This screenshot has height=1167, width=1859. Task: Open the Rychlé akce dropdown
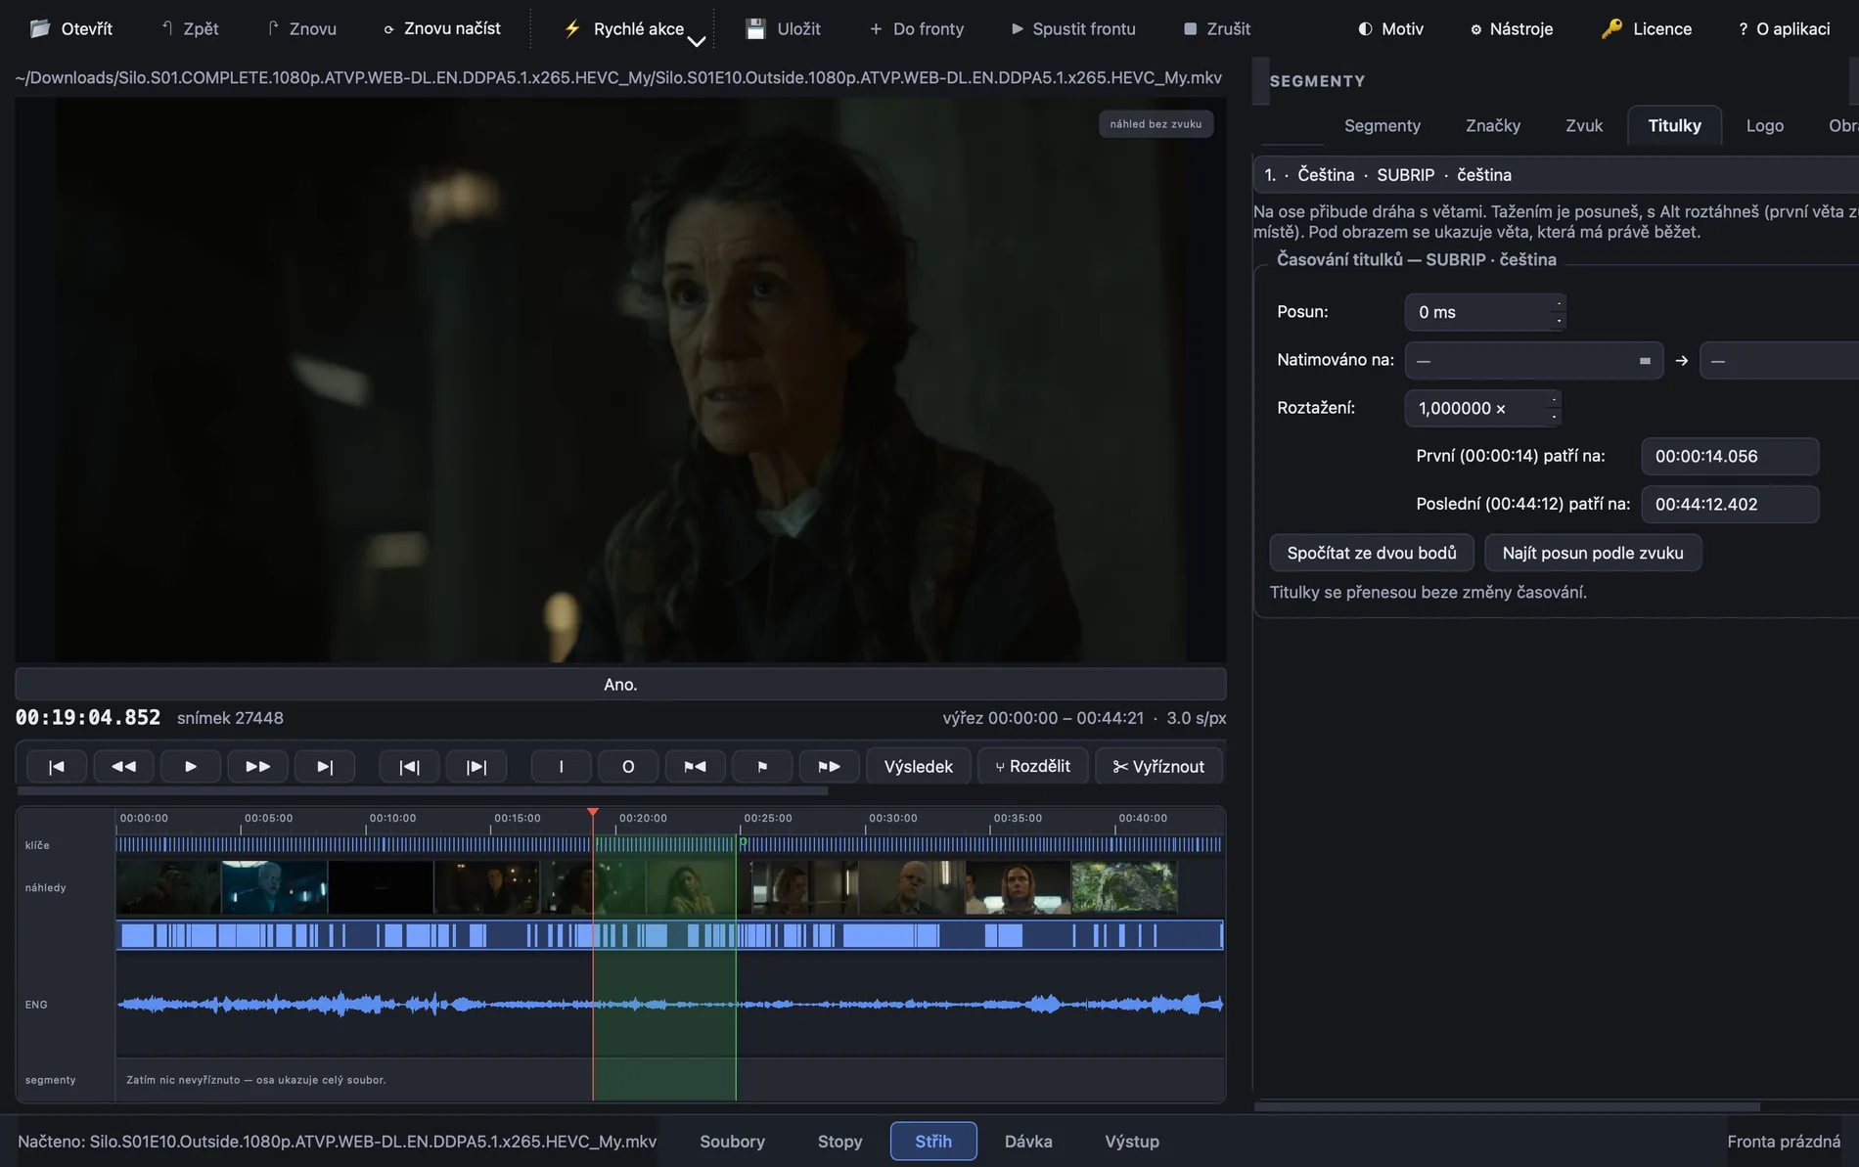(634, 28)
